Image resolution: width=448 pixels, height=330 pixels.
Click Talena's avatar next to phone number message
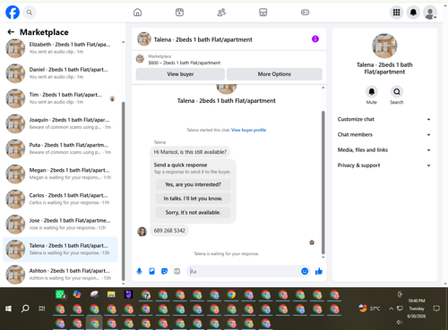(142, 231)
